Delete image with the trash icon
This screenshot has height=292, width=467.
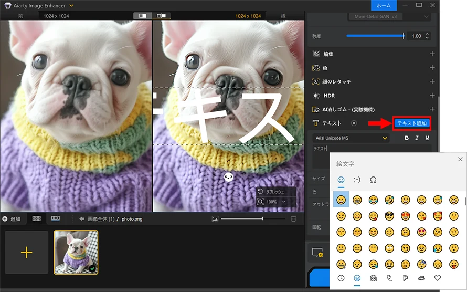point(293,218)
